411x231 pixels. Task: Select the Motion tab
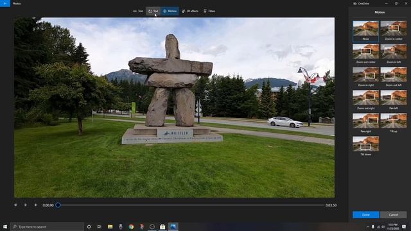click(x=170, y=11)
